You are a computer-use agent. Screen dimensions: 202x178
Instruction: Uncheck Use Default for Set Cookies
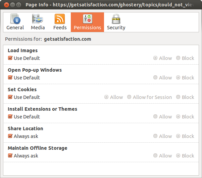click(10, 97)
